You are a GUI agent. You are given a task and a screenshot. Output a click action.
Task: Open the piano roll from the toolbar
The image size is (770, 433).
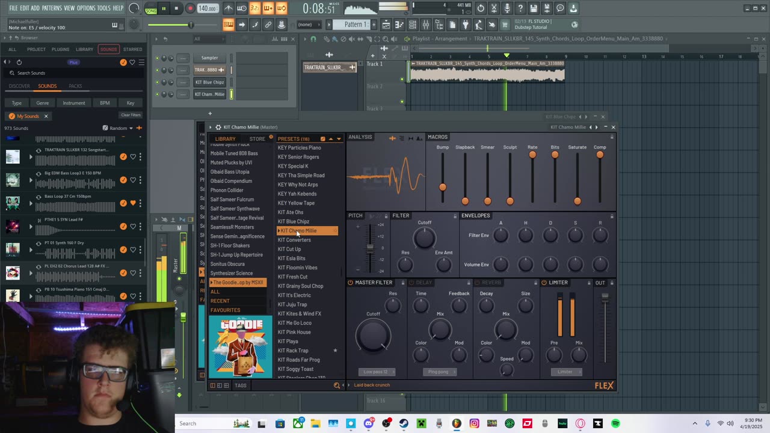pos(399,25)
